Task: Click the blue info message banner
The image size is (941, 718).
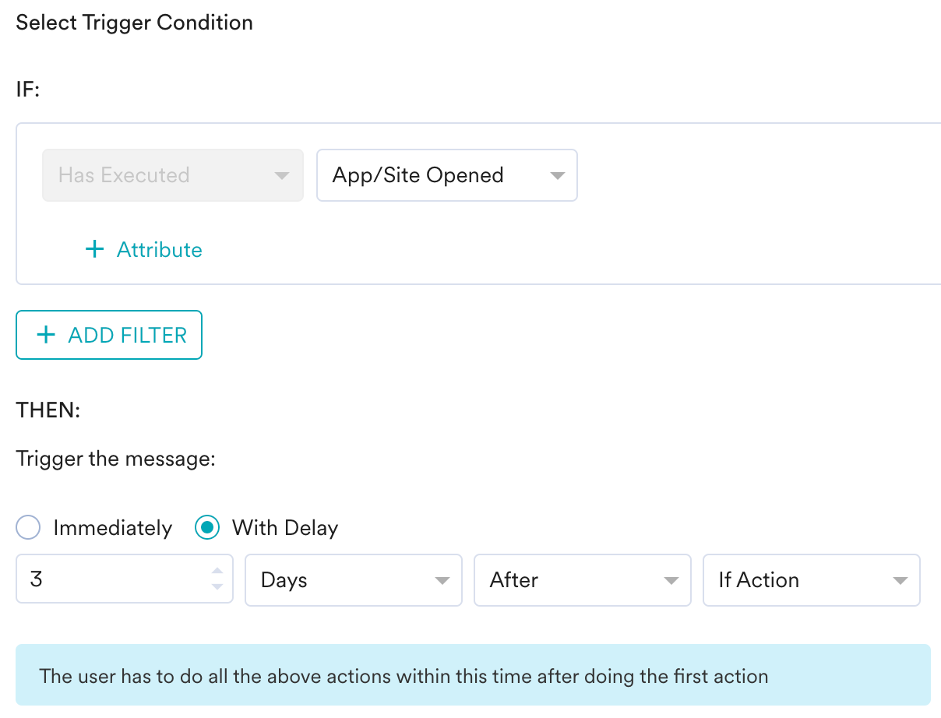Action: [x=473, y=675]
